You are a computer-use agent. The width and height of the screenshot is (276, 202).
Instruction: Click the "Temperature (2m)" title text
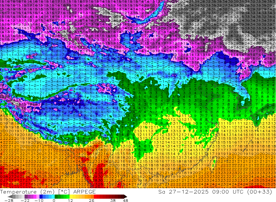coord(27,192)
